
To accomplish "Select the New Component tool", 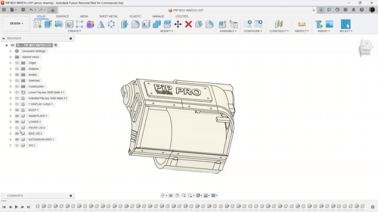I will pyautogui.click(x=222, y=24).
